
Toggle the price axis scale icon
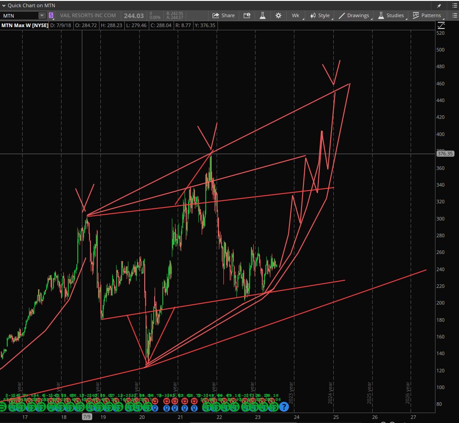pos(441,25)
